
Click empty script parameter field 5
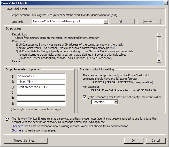(x=41, y=98)
